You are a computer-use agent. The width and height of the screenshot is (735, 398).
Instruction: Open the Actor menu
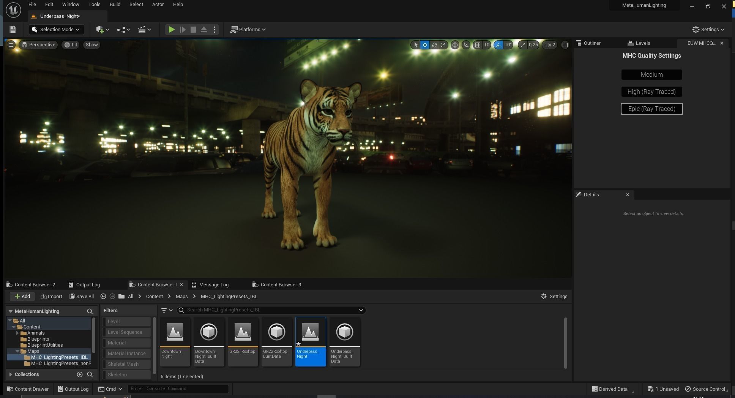(158, 5)
